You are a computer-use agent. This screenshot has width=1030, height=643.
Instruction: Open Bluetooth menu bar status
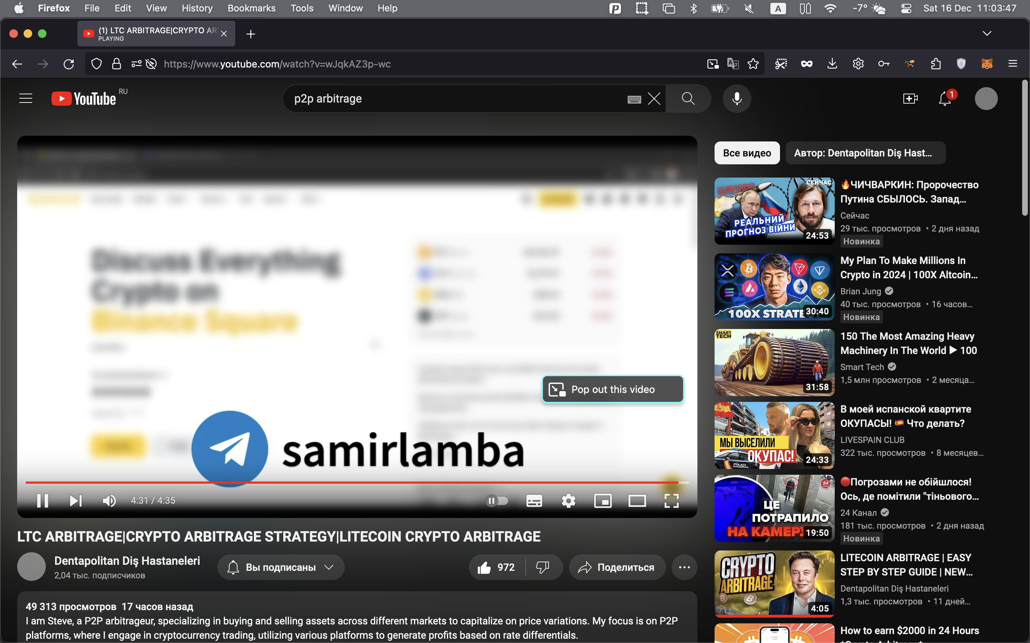click(693, 8)
